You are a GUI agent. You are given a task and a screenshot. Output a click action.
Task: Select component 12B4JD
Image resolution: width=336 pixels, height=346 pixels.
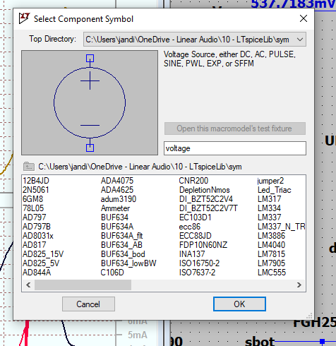click(x=36, y=181)
